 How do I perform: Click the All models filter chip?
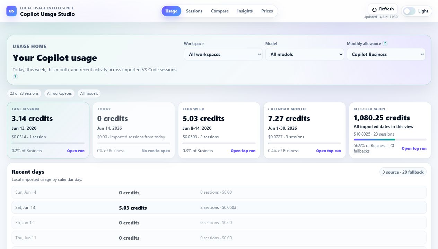coord(89,93)
